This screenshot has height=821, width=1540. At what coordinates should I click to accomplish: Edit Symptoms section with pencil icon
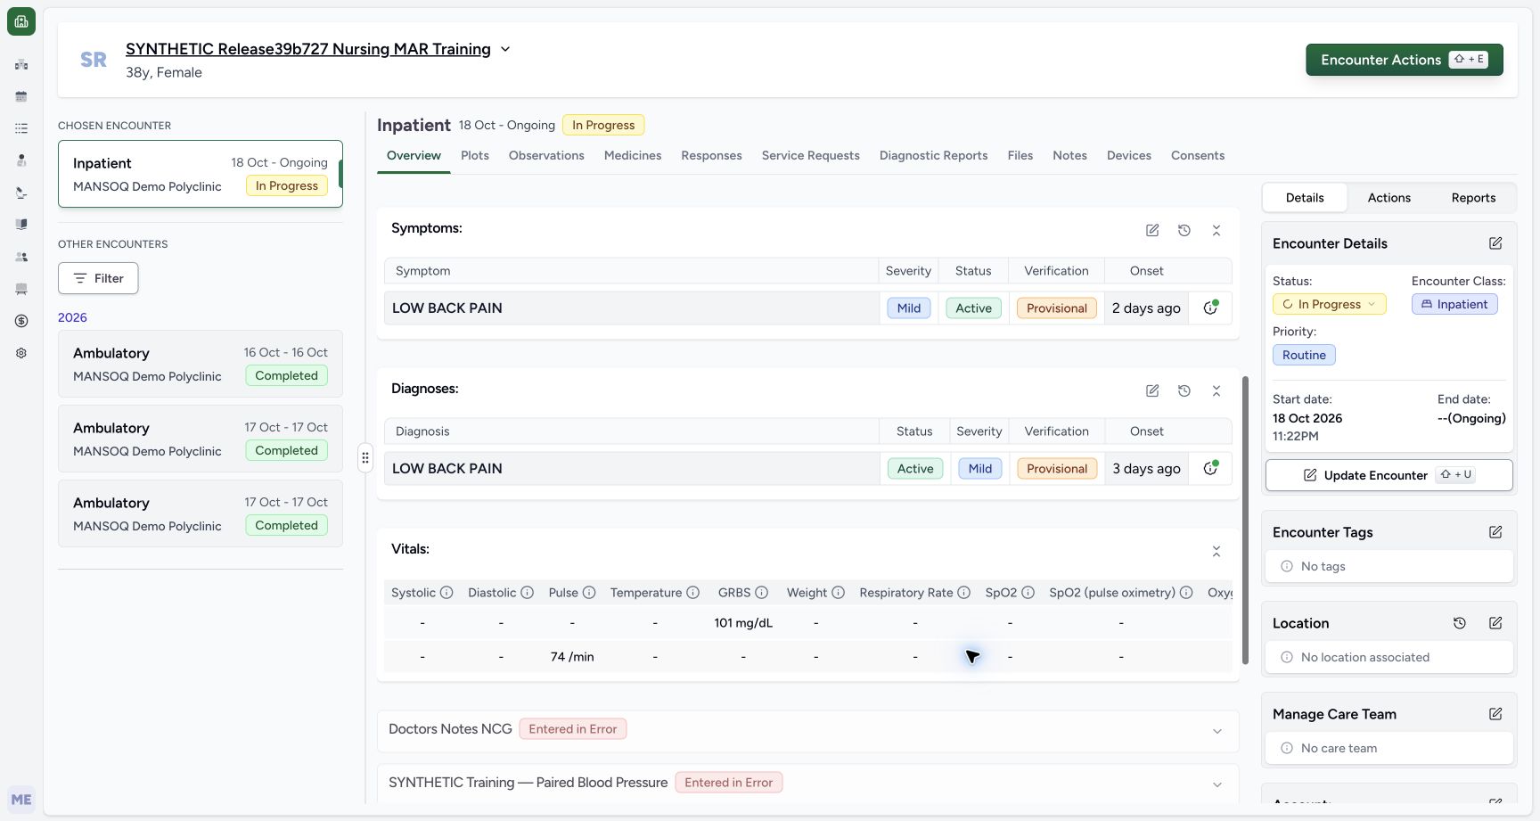[x=1152, y=230]
